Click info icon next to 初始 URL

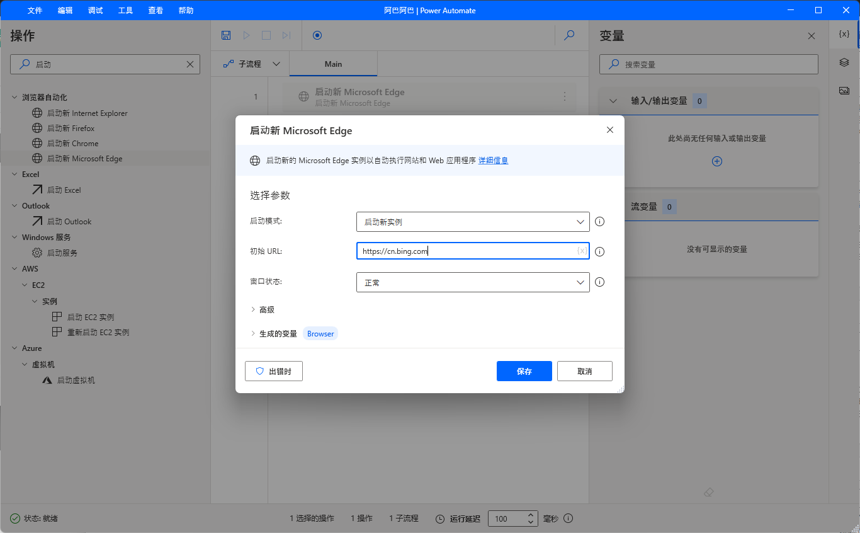tap(600, 251)
